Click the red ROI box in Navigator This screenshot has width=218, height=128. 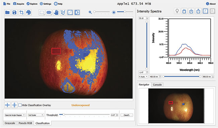tap(171, 103)
